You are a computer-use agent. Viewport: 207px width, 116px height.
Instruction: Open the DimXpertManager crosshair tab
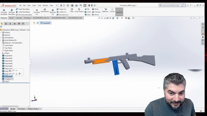pos(15,24)
